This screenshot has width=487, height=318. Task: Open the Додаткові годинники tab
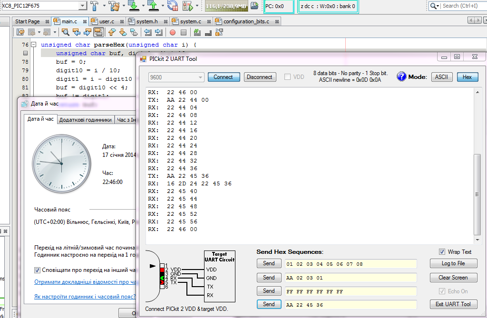pyautogui.click(x=86, y=120)
